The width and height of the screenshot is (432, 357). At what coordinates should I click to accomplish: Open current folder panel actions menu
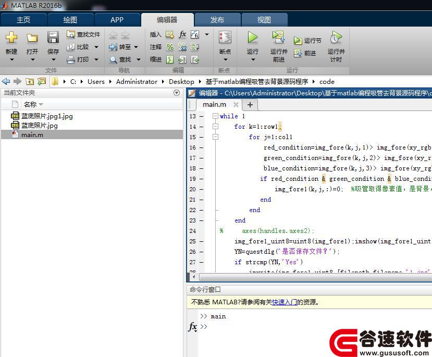[177, 93]
